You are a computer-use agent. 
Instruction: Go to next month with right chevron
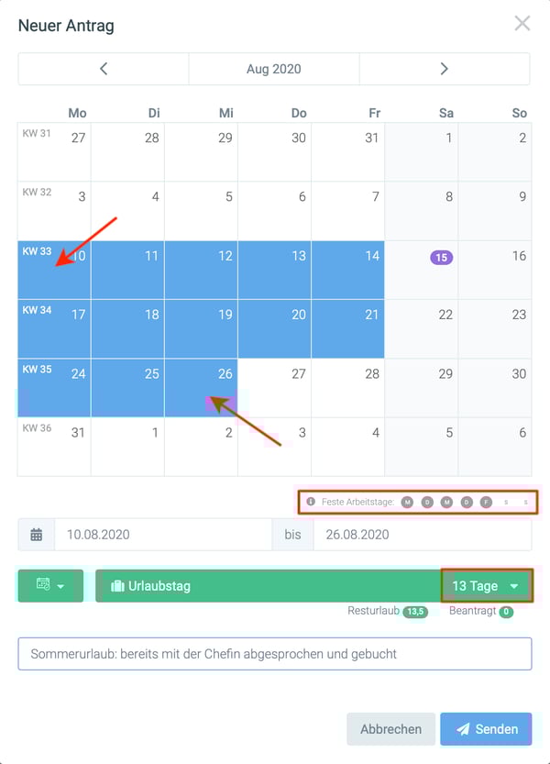[x=445, y=69]
